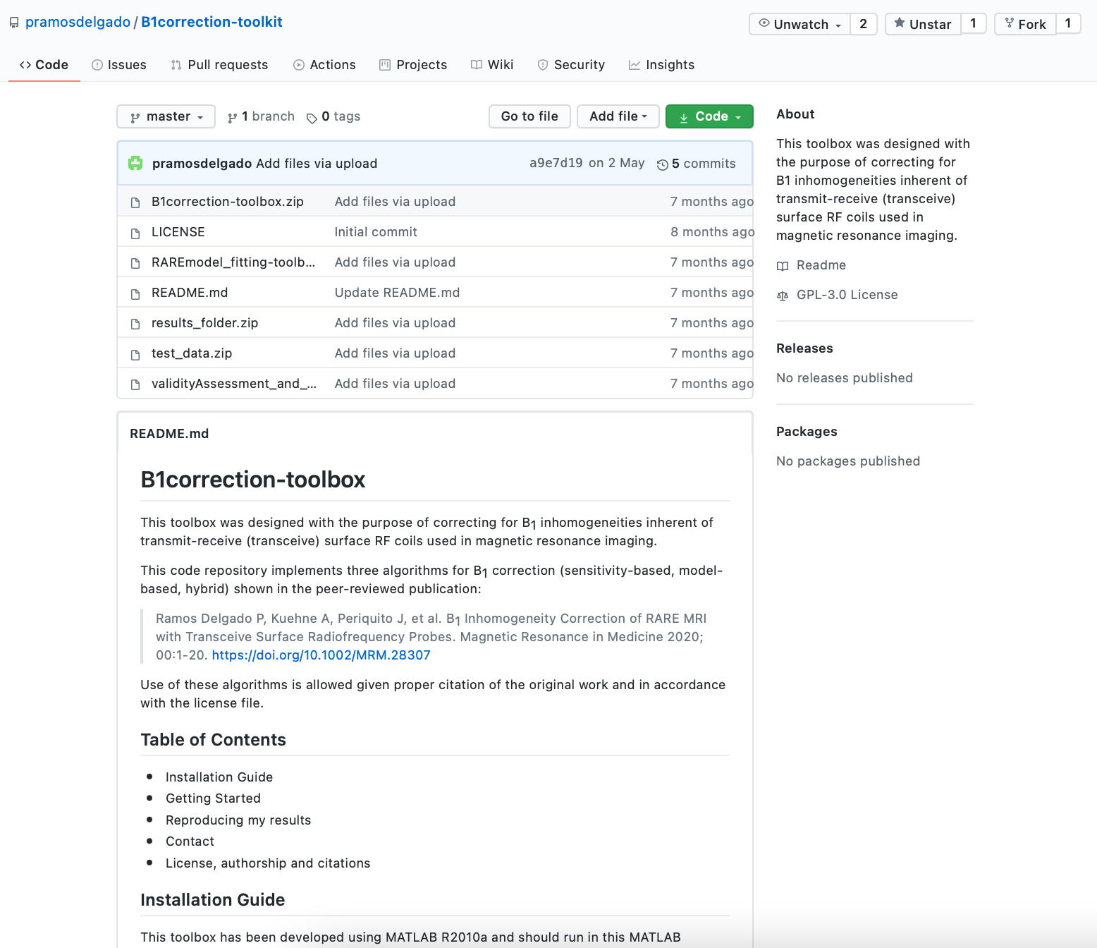Viewport: 1097px width, 948px height.
Task: Click the repository icon before pramosdelgado
Action: (14, 23)
